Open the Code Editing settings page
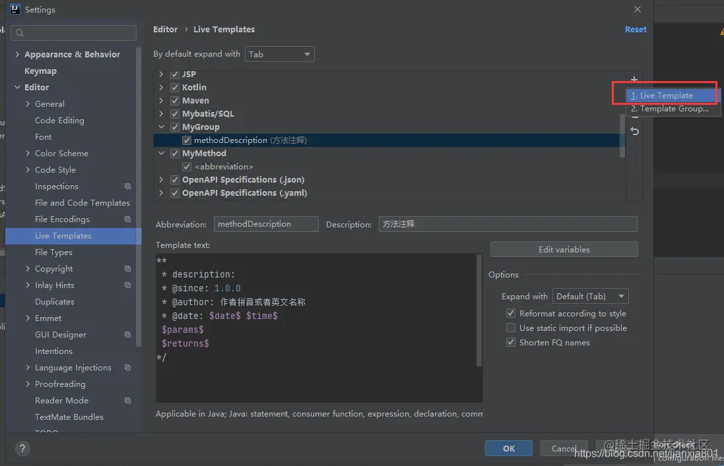Viewport: 724px width, 466px height. 59,121
